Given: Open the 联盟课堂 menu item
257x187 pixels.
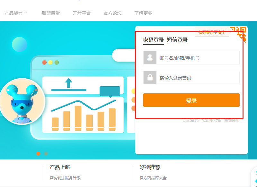Looking at the screenshot, I should pyautogui.click(x=51, y=13).
